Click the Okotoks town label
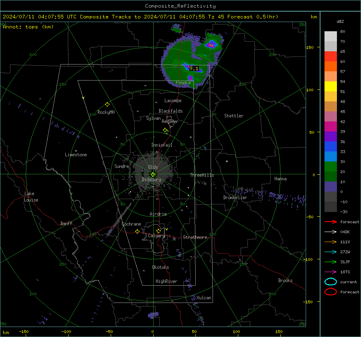 160,267
